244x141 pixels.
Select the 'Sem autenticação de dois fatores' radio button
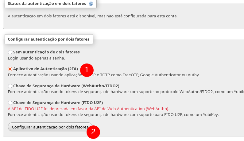pyautogui.click(x=10, y=52)
